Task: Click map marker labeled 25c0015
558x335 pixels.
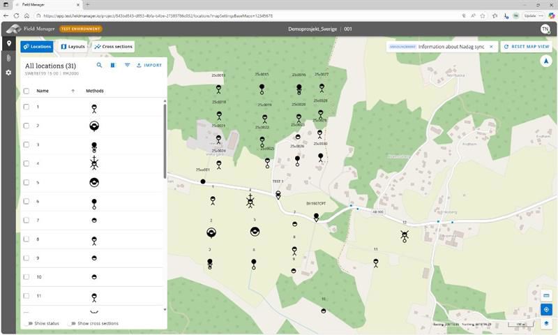Action: tap(262, 88)
